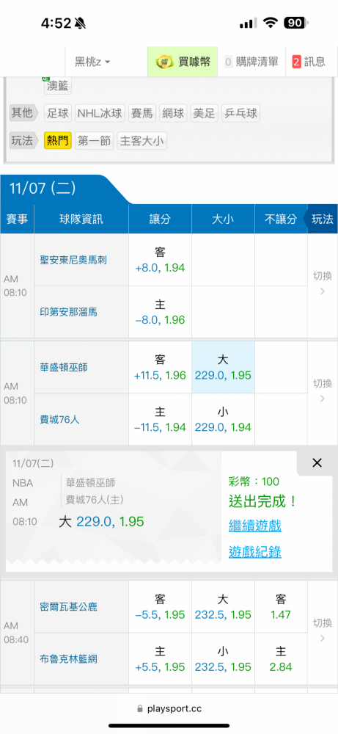Open the 聖安東尼奧馬刺 team link

[x=73, y=260]
